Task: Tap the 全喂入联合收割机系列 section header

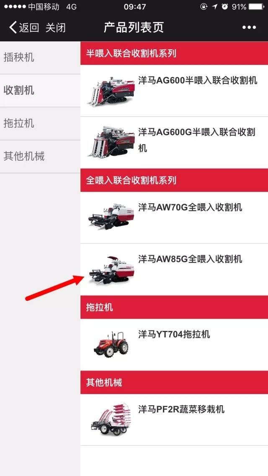Action: point(174,180)
